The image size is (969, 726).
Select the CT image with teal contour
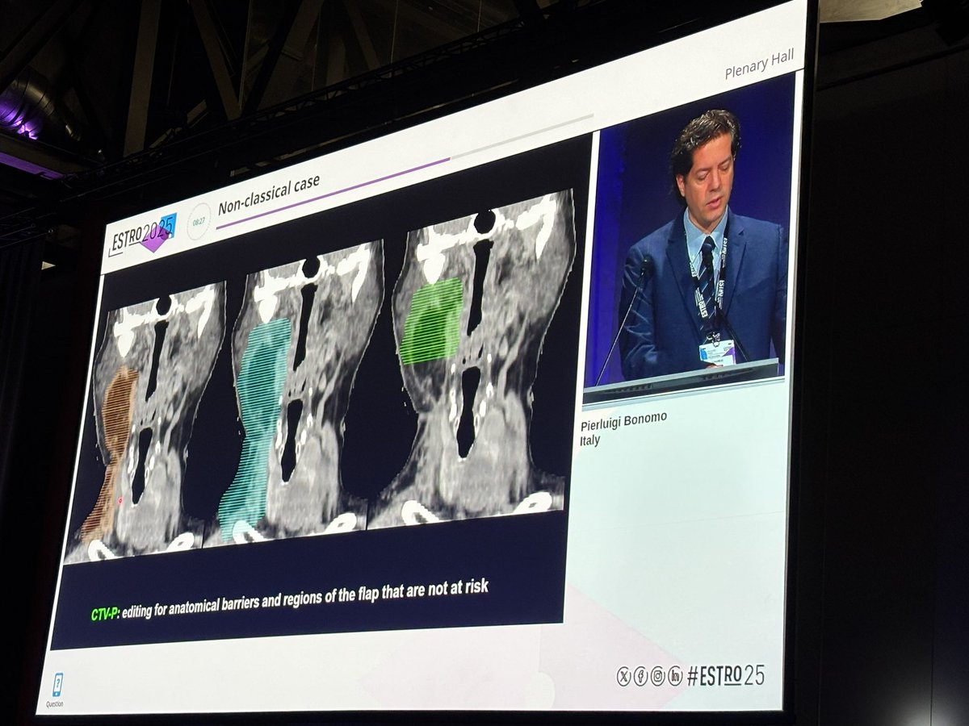tap(292, 395)
